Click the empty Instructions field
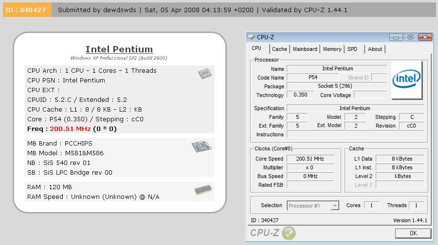Image resolution: width=438 pixels, height=245 pixels. coord(356,134)
